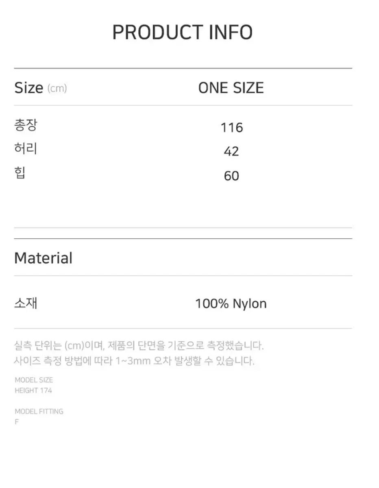Viewport: 379px width, 488px height.
Task: Click the 총장 row label
Action: 25,125
